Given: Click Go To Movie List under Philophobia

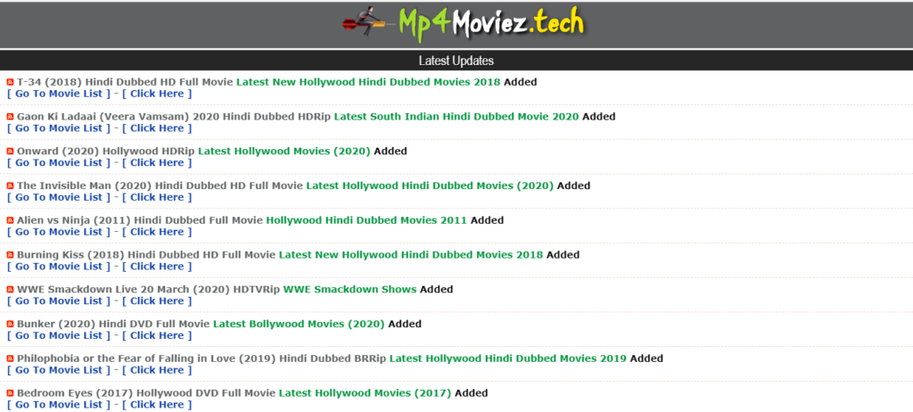Looking at the screenshot, I should pos(58,370).
